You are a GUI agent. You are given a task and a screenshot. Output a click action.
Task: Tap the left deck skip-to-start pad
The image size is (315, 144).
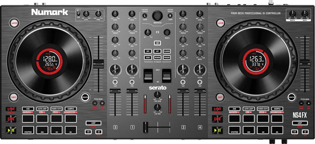coord(42,130)
